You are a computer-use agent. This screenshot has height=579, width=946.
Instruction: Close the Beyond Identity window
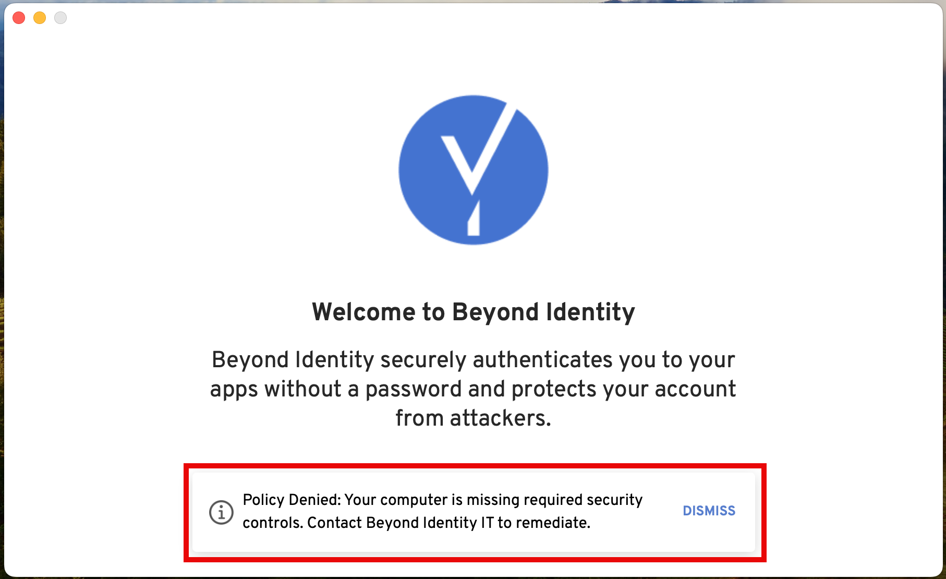[19, 18]
